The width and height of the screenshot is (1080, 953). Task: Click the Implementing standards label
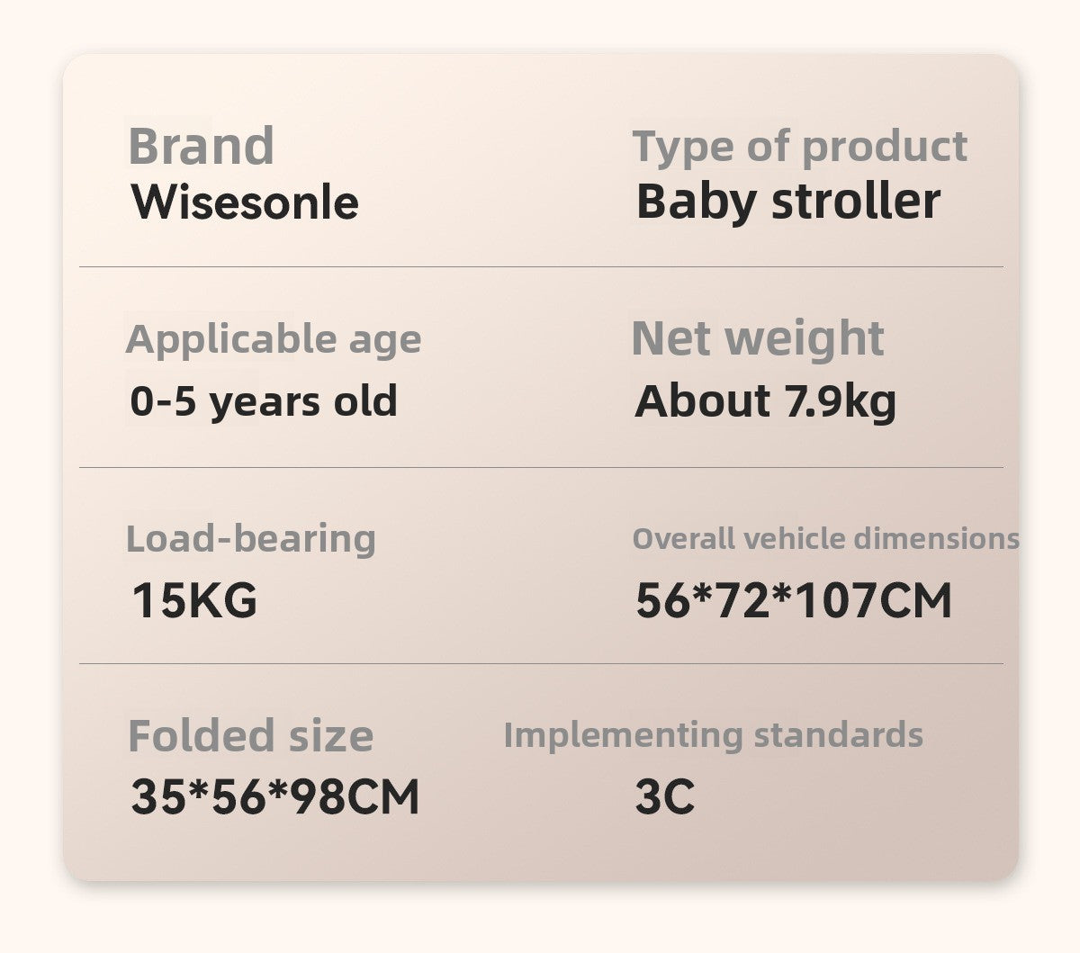click(713, 734)
